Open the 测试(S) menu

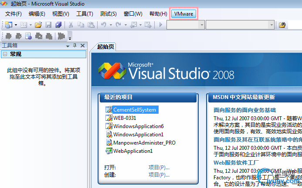click(x=108, y=14)
